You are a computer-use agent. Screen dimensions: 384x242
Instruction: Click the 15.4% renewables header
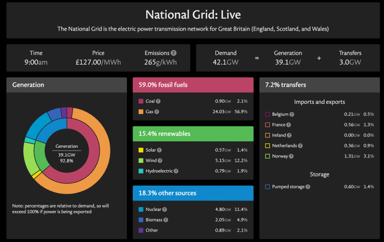tap(193, 134)
